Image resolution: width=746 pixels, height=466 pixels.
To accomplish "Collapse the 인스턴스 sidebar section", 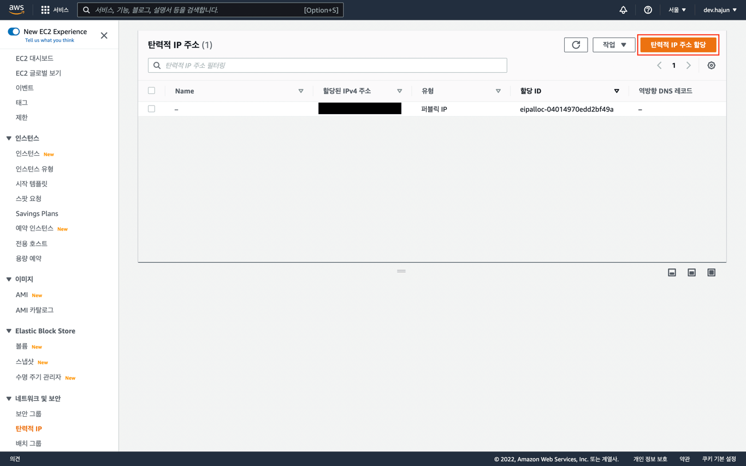I will pyautogui.click(x=9, y=138).
